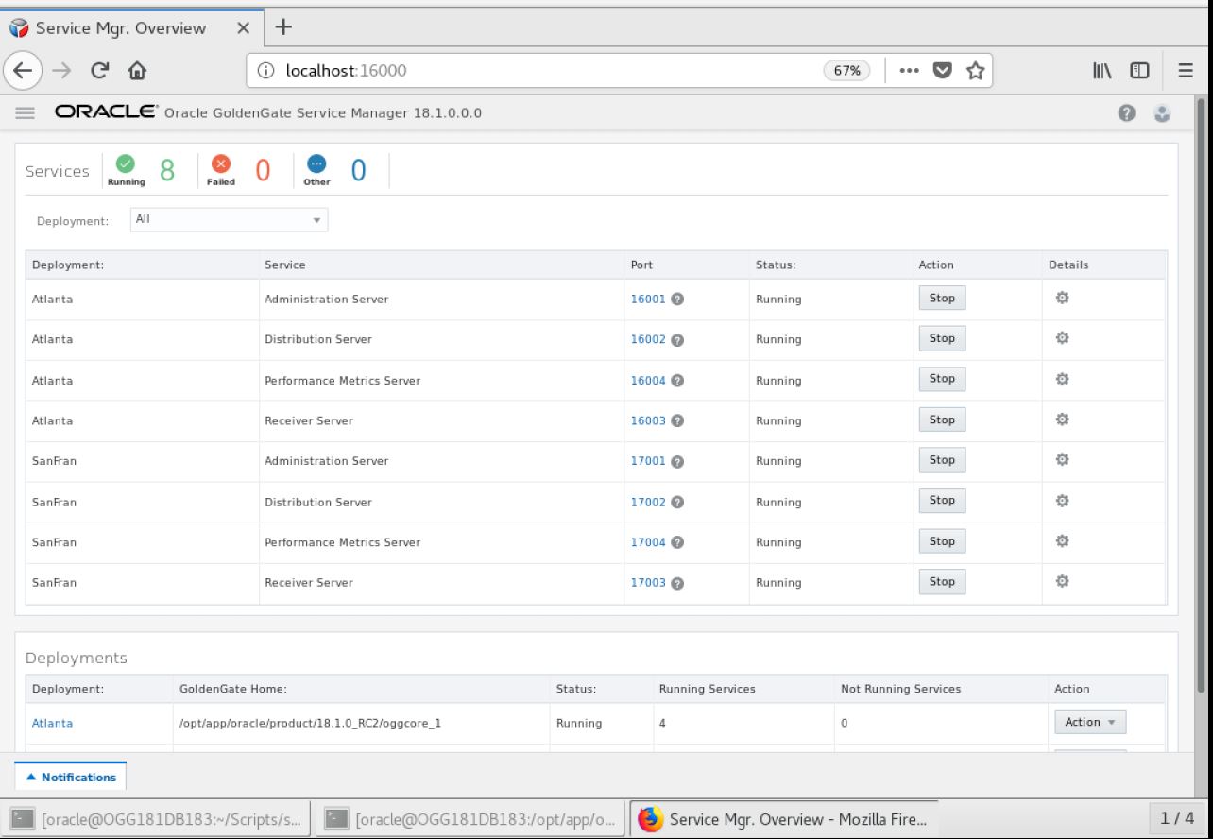This screenshot has height=839, width=1213.
Task: Open details gear for Atlanta Receiver Server
Action: pyautogui.click(x=1062, y=419)
